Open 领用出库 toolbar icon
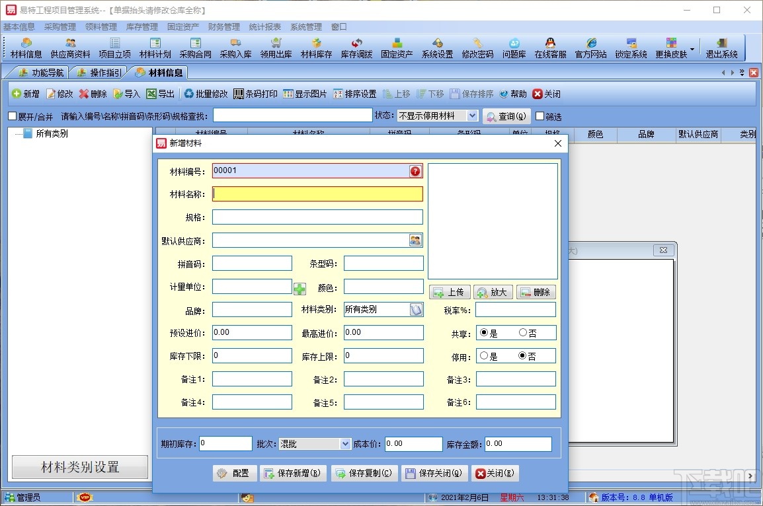This screenshot has width=763, height=506. 276,48
